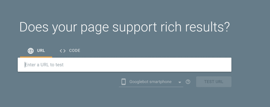This screenshot has height=107, width=270.
Task: Click the underline below the Googlebot selector
Action: point(151,87)
